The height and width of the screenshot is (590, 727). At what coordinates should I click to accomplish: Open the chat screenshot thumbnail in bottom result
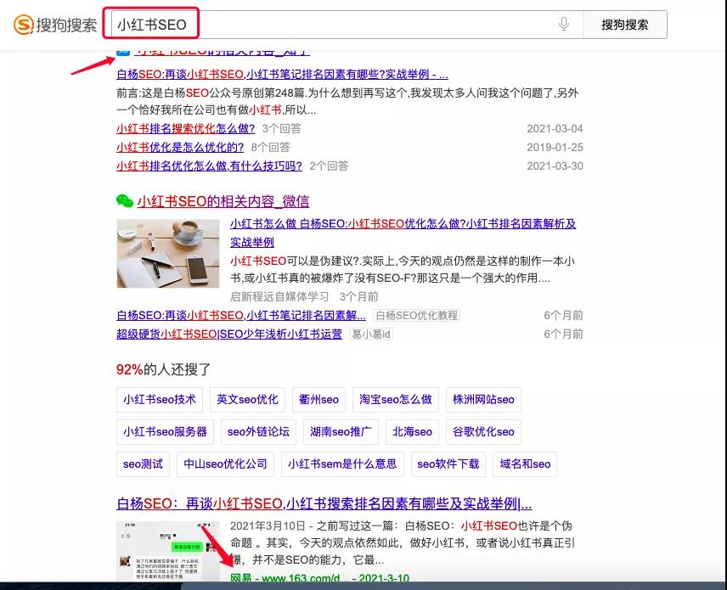click(168, 552)
